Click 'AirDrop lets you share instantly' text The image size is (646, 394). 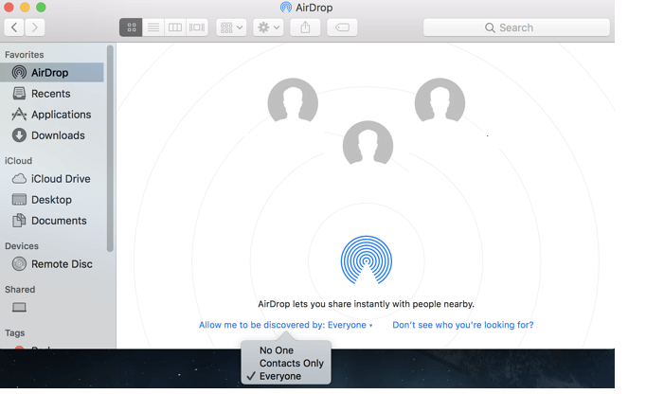click(366, 304)
